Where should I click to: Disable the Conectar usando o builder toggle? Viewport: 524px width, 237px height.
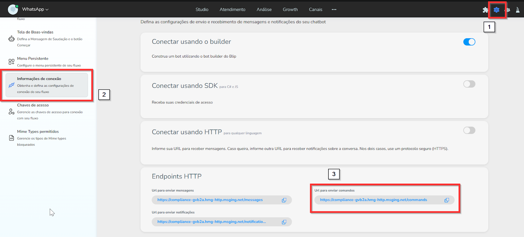[469, 42]
